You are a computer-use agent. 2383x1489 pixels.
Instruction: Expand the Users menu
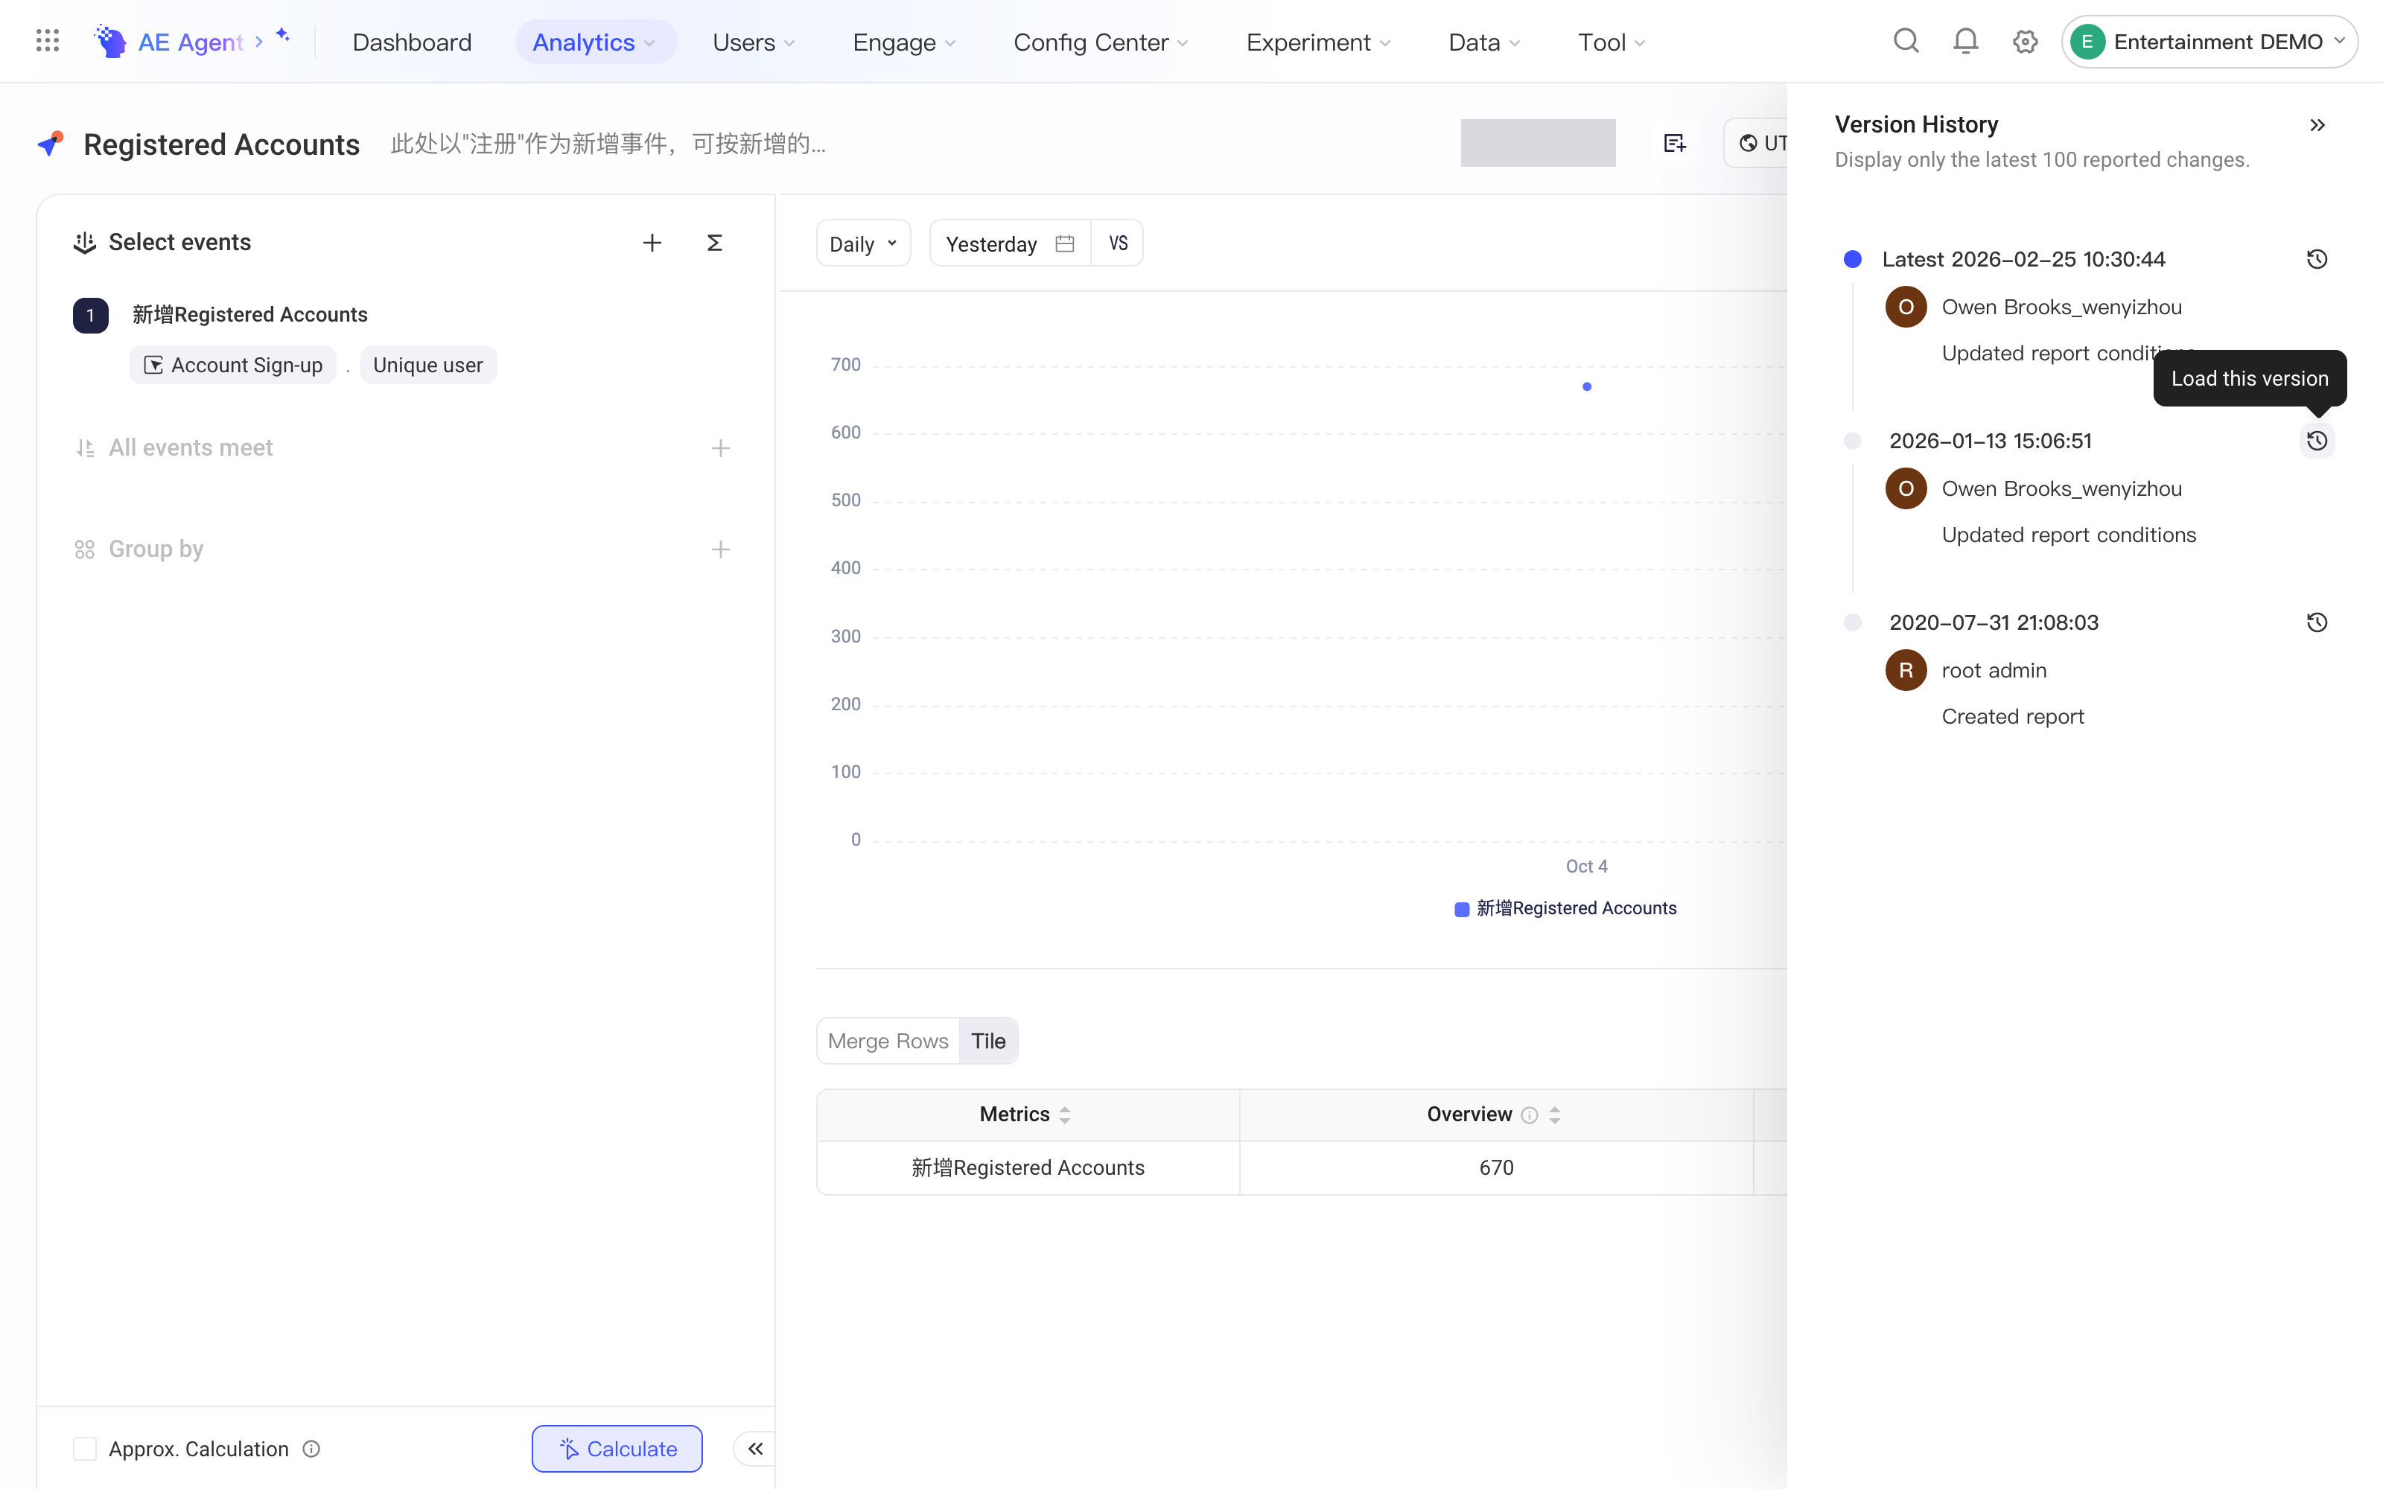click(x=754, y=42)
